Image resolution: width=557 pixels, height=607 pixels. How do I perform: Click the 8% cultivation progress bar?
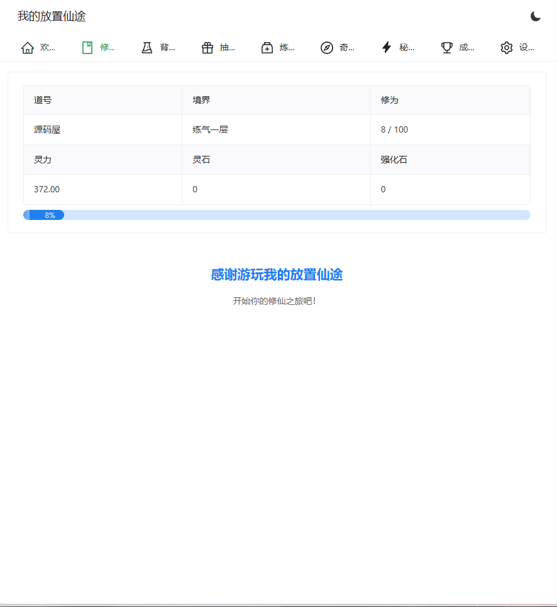(x=277, y=214)
